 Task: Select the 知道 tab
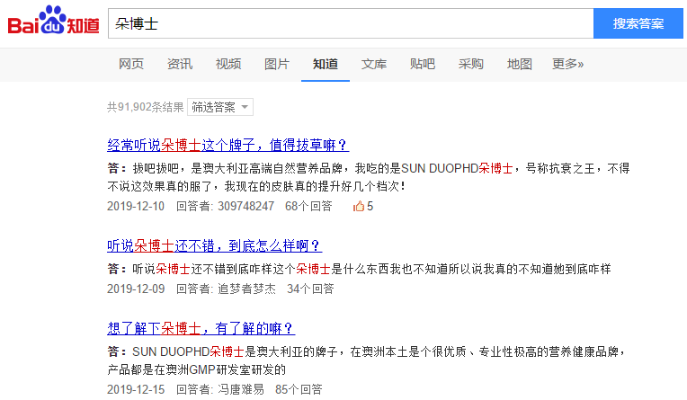(326, 64)
